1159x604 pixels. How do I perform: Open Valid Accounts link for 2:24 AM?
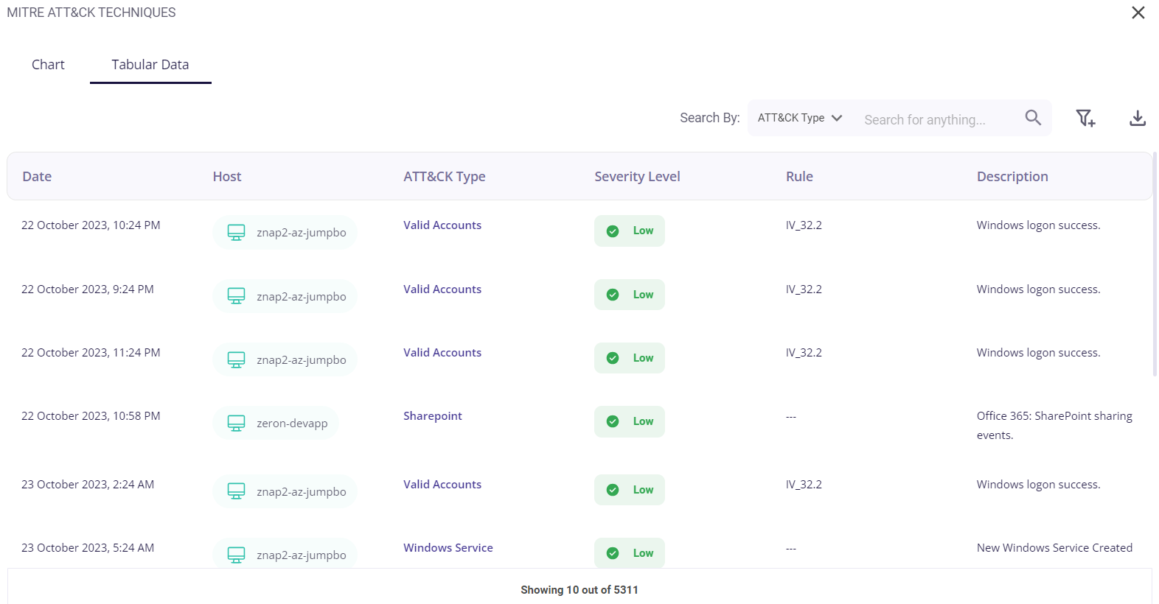pos(442,485)
